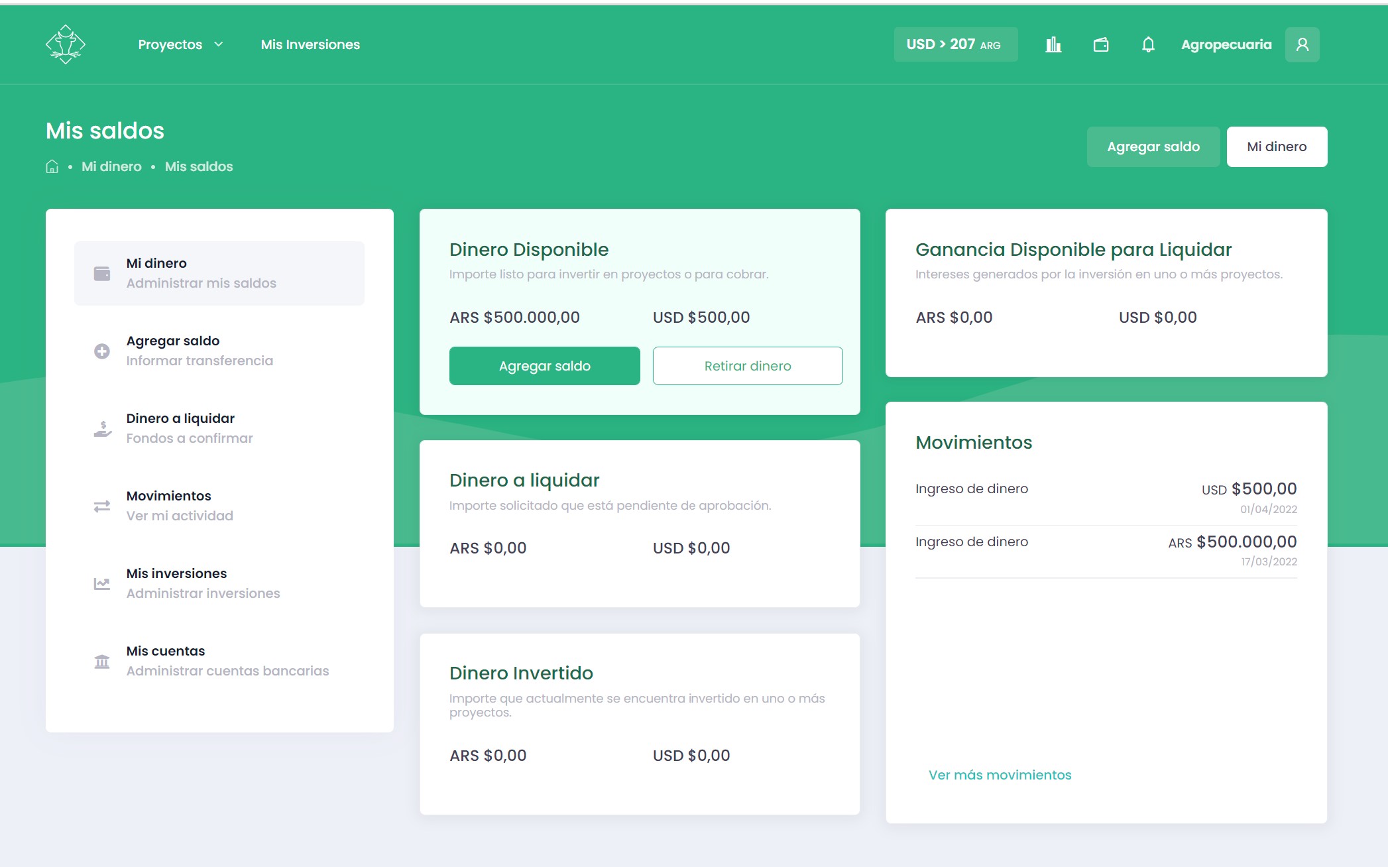Viewport: 1388px width, 867px height.
Task: Click the transfer arrows Movimientos icon
Action: point(102,506)
